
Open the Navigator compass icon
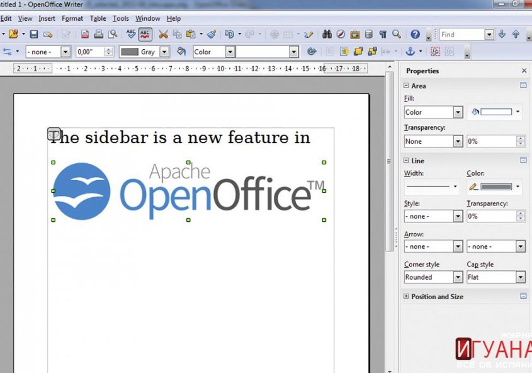point(341,34)
